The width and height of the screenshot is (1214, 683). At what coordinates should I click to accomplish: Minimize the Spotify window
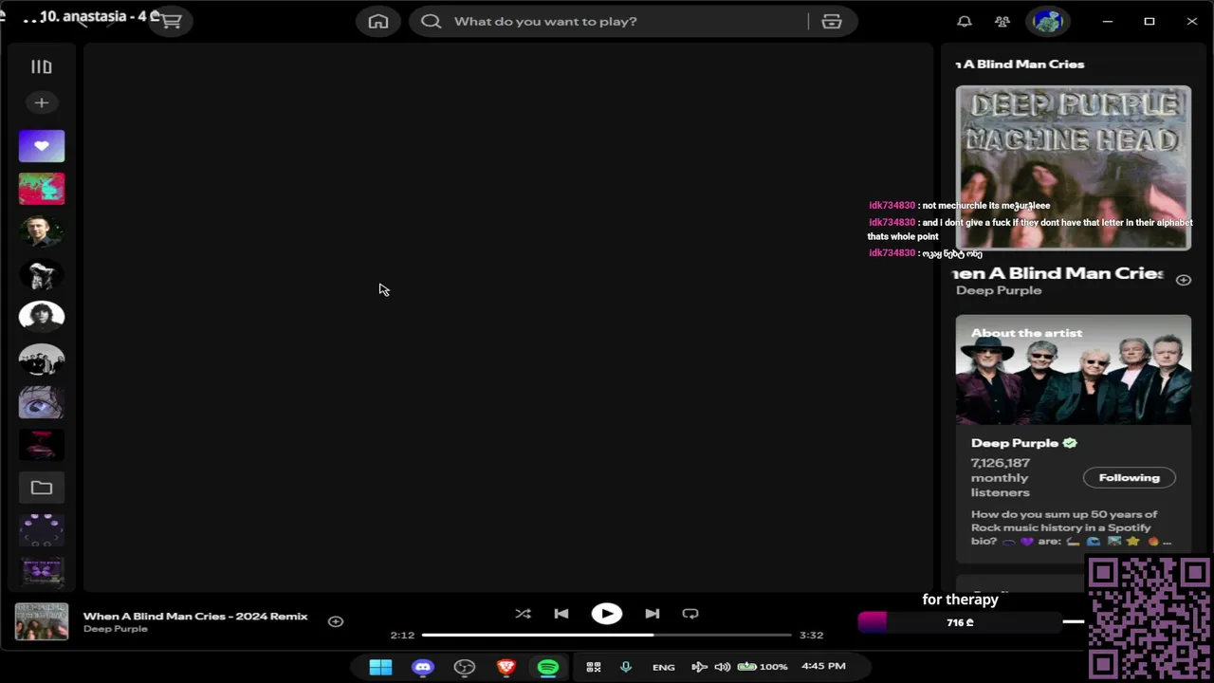click(1107, 21)
